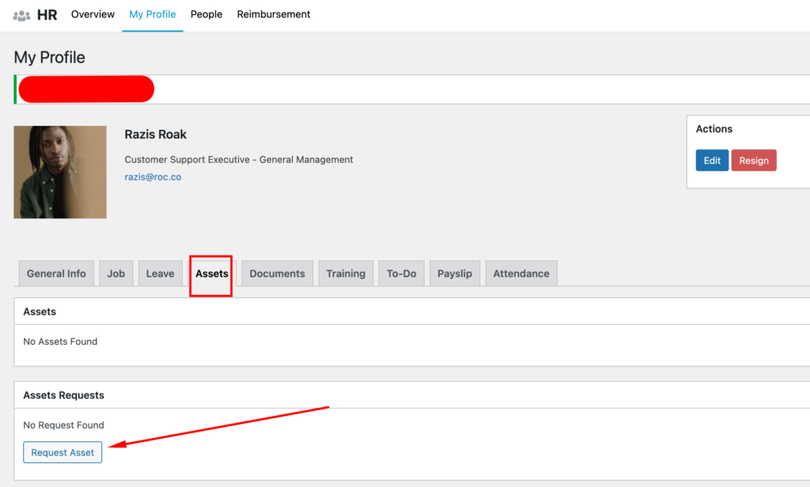Click the No Request Found message
Screen dimensions: 810x487
point(63,425)
